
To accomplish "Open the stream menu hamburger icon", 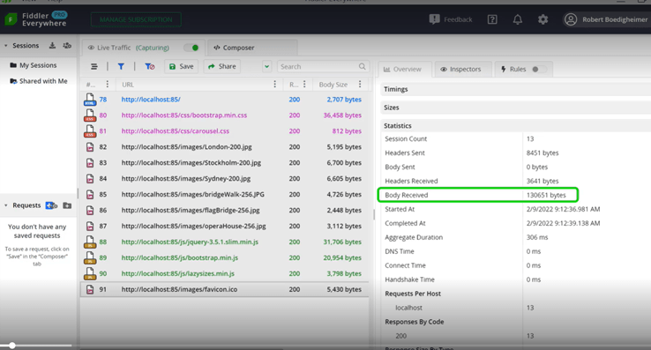I will [x=94, y=66].
